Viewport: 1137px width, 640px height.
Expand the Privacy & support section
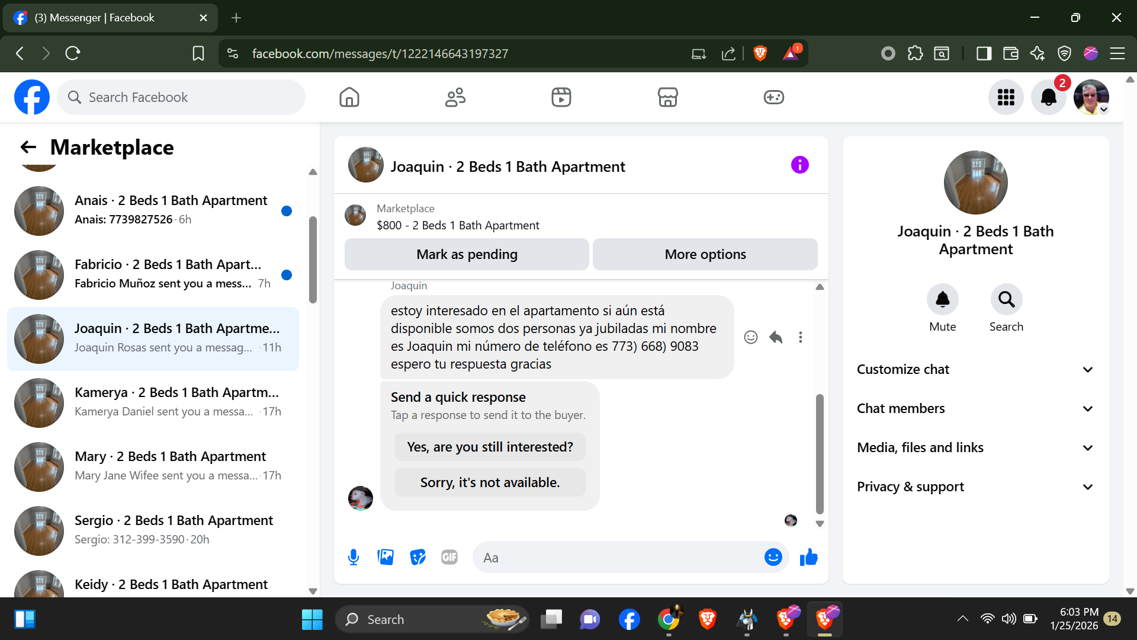pyautogui.click(x=975, y=487)
